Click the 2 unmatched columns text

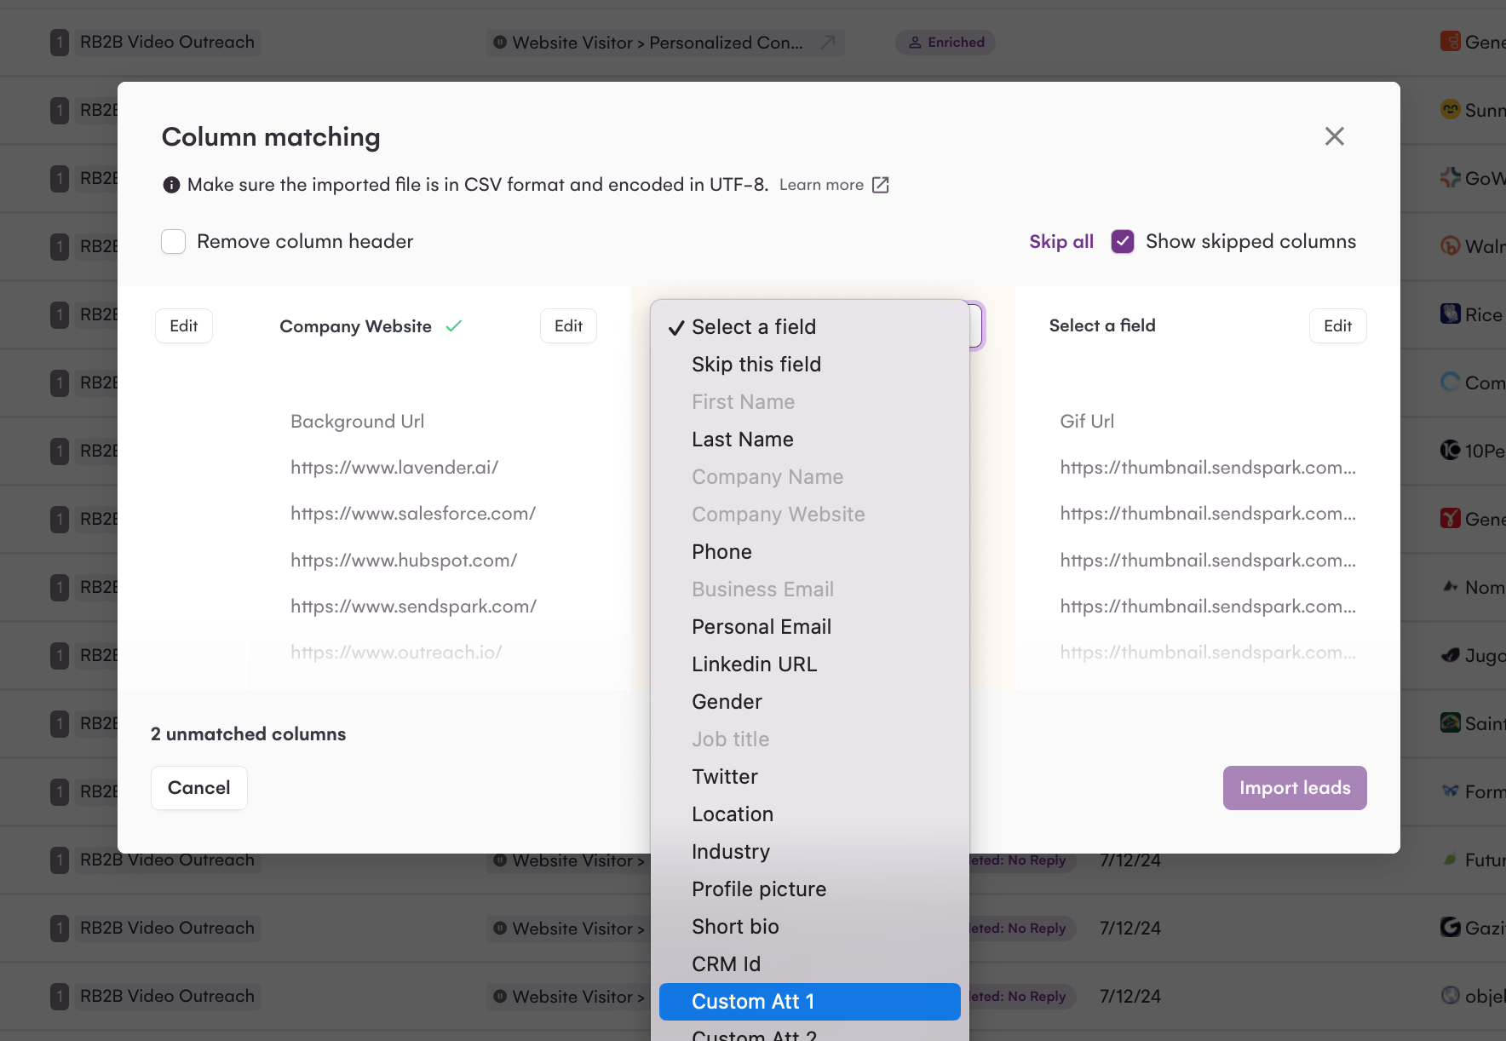(248, 734)
